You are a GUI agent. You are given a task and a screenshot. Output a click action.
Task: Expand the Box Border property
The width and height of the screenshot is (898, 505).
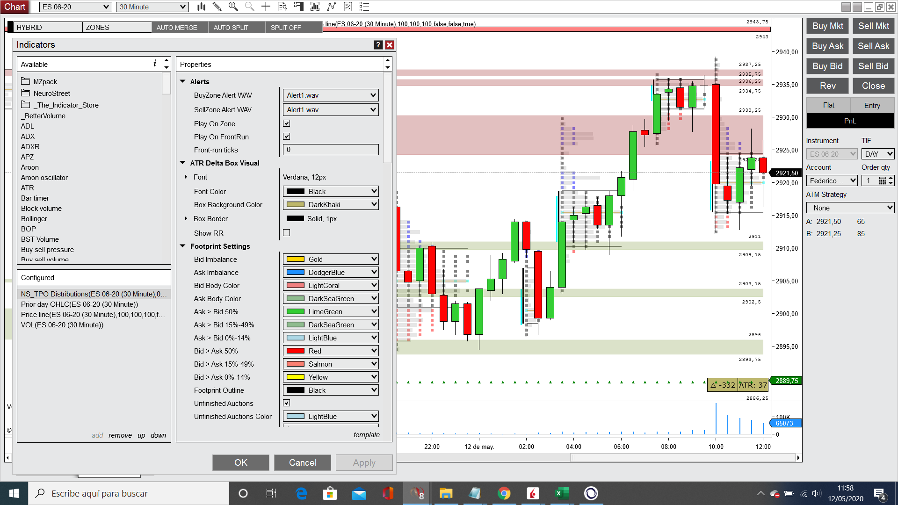coord(186,219)
